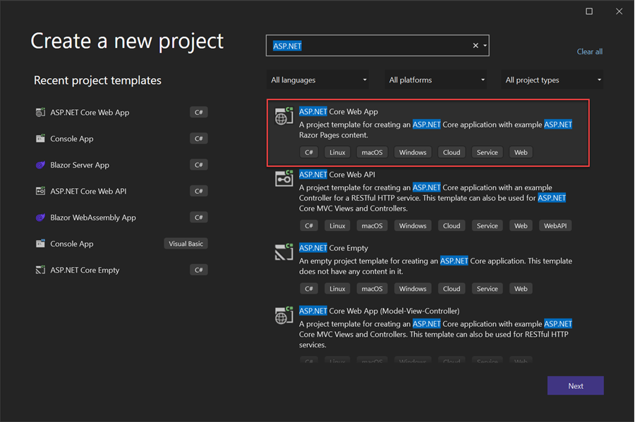Open the All languages dropdown
The height and width of the screenshot is (422, 635).
[x=318, y=80]
